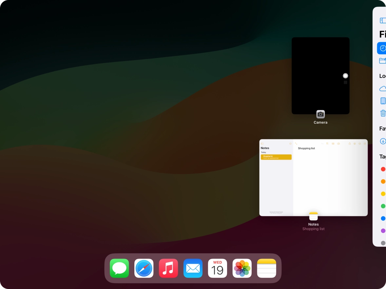
Task: Tap the Camera app icon below its card
Action: (320, 114)
